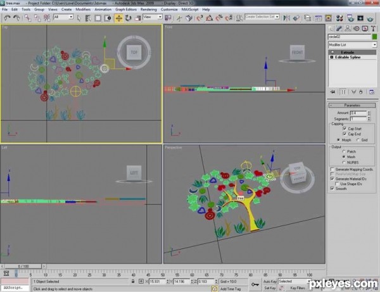Image resolution: width=380 pixels, height=292 pixels.
Task: Activate the Unlink Selection tool
Action: pos(37,18)
